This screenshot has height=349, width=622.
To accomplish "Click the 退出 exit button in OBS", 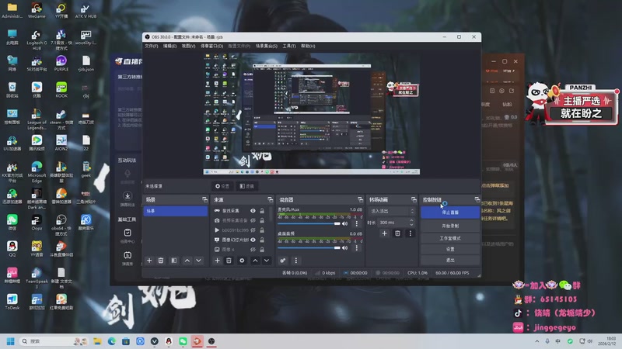I will [x=450, y=260].
